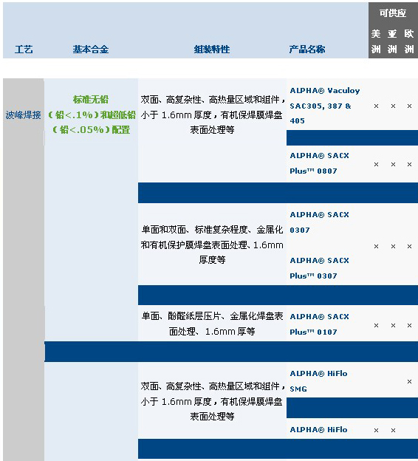The height and width of the screenshot is (461, 418).
Task: Click the 美洲 availability mark for Vaculoy SAC305
Action: [376, 106]
